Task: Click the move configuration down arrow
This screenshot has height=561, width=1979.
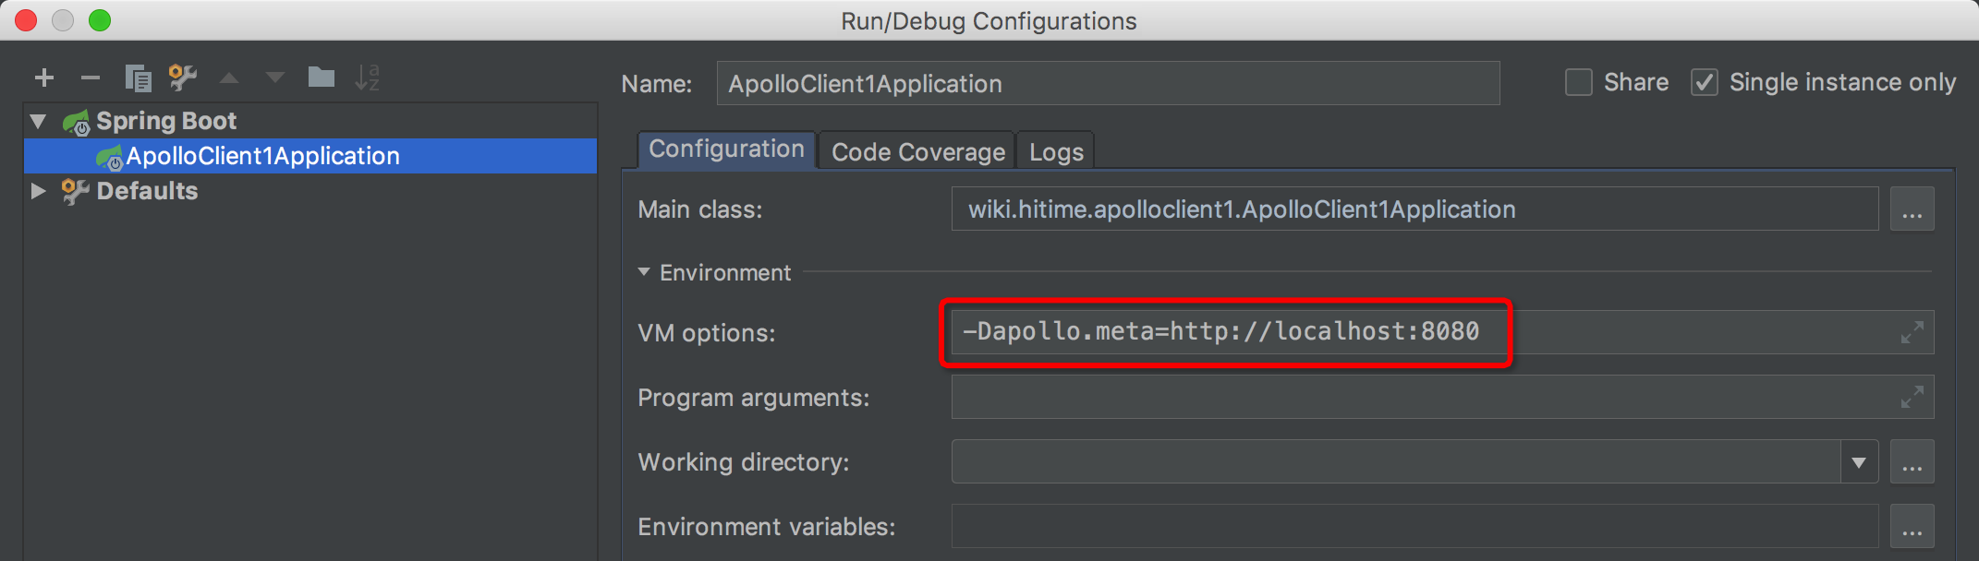Action: click(275, 78)
